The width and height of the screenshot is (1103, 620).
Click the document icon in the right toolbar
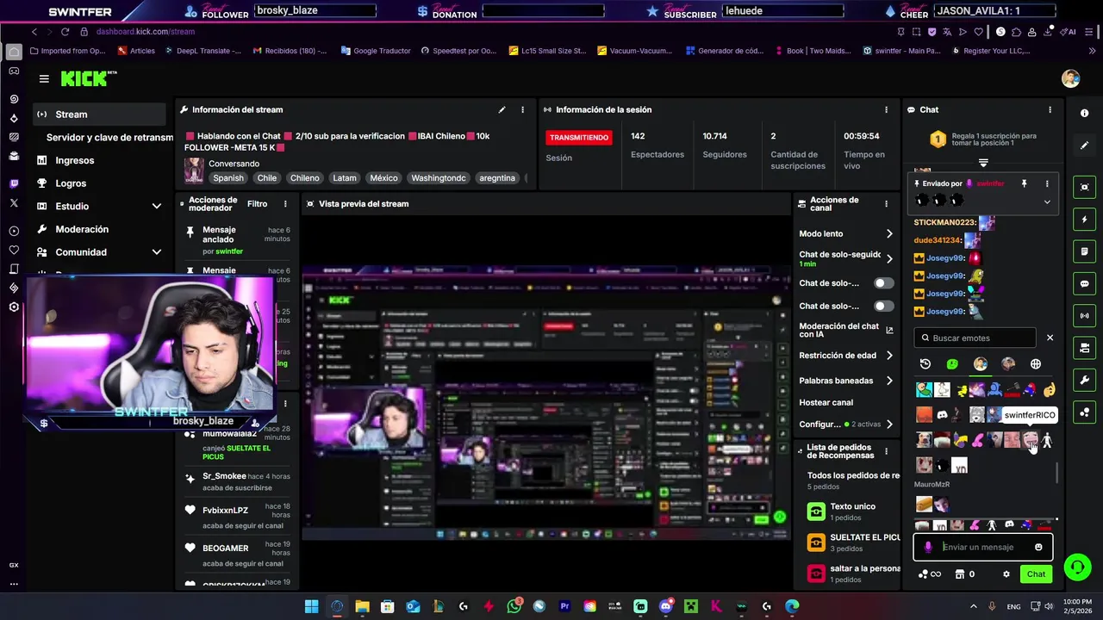tap(1084, 251)
